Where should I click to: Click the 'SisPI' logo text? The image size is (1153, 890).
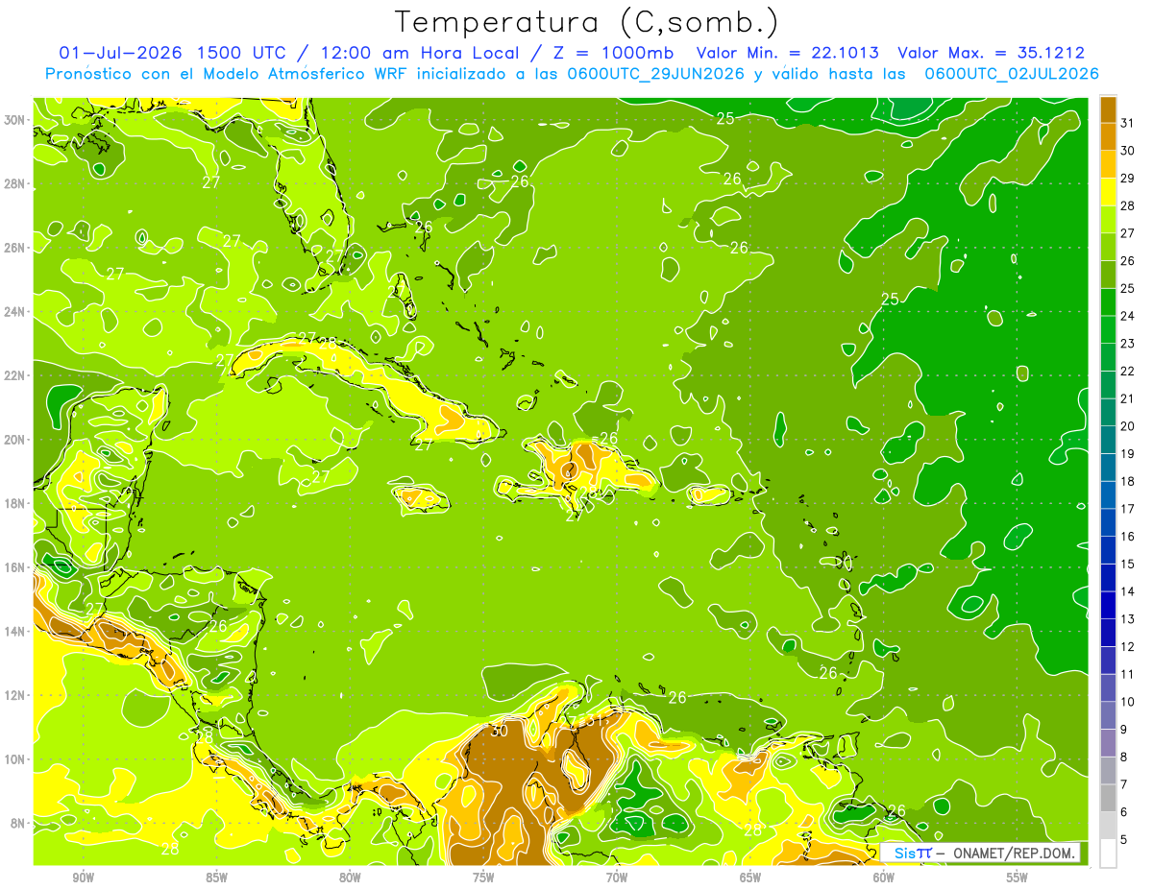[x=913, y=853]
